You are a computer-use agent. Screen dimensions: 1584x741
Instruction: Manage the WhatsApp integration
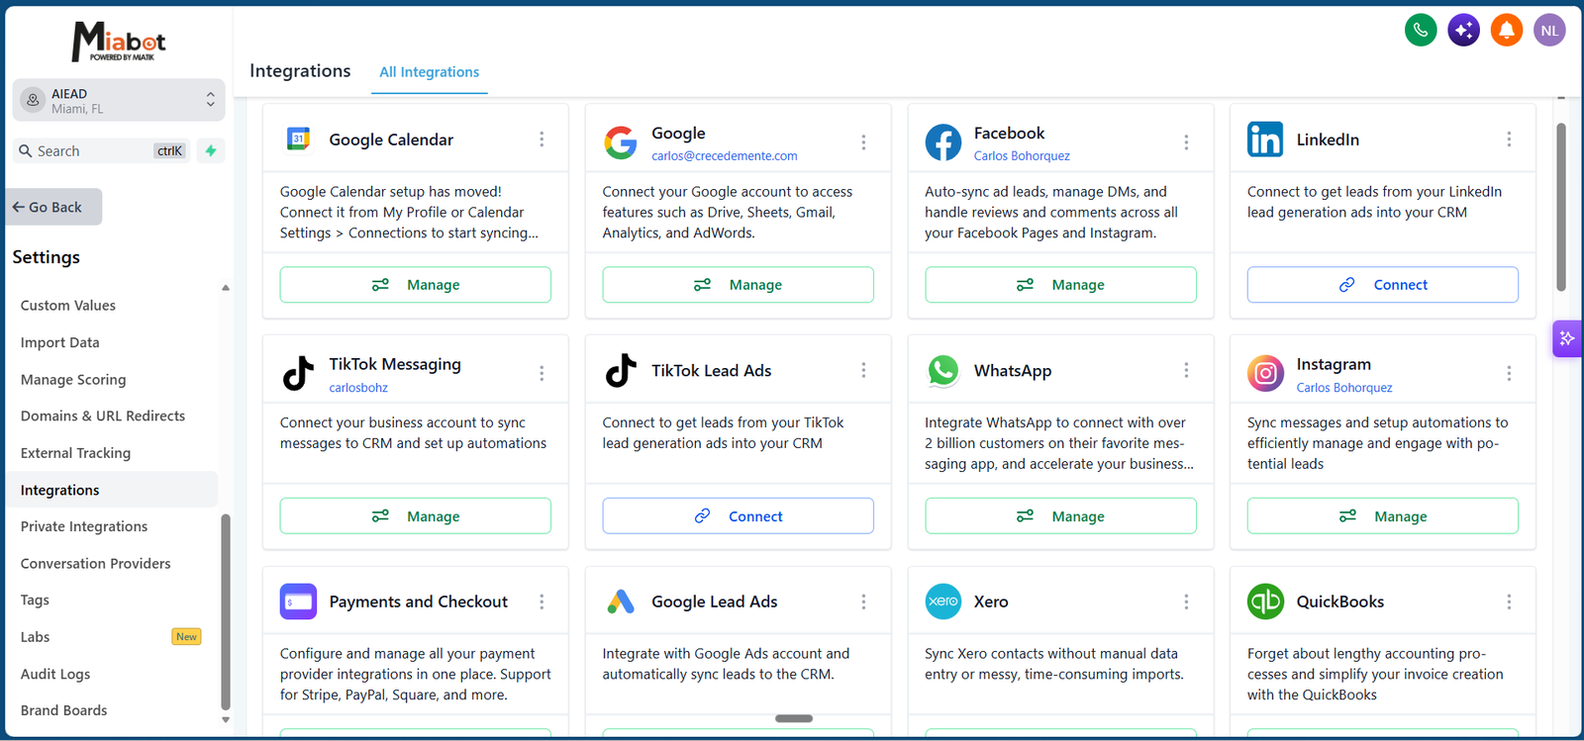(1060, 516)
